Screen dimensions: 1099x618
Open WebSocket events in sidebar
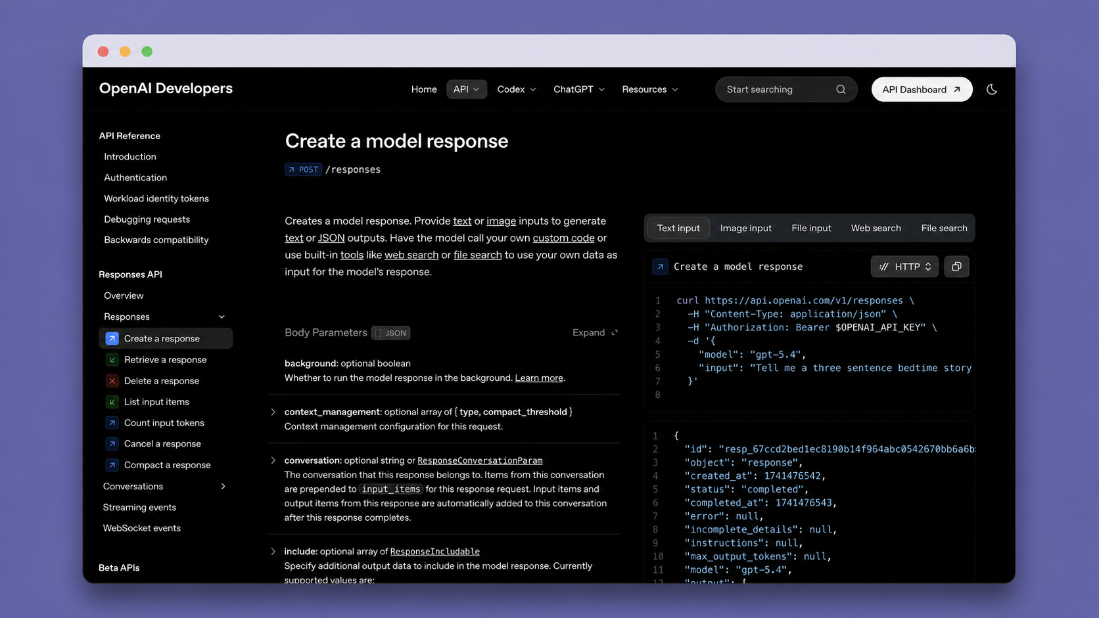(142, 528)
